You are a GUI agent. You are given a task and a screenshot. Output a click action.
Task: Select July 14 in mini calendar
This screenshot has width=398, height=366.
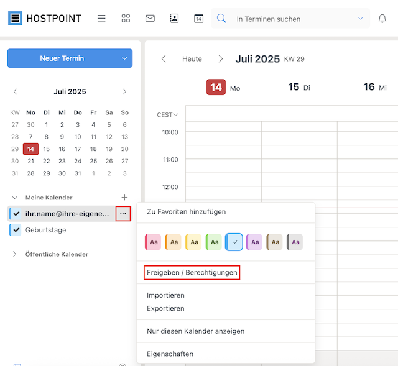pyautogui.click(x=30, y=149)
